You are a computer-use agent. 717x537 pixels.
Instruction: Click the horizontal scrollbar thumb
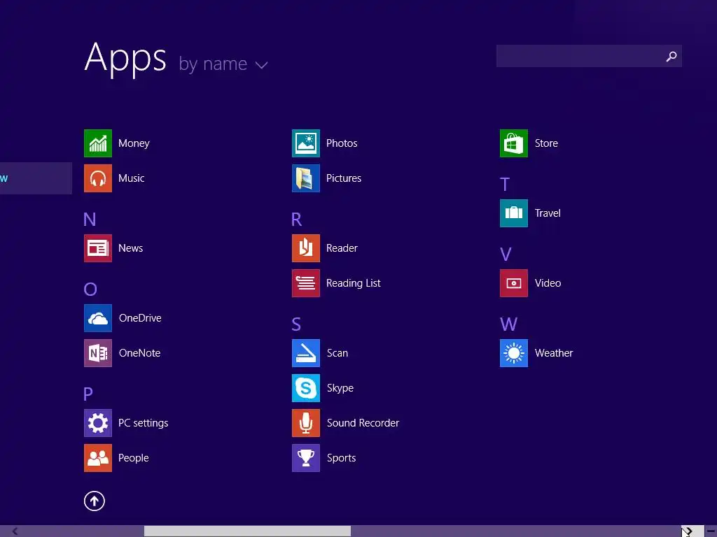click(247, 531)
